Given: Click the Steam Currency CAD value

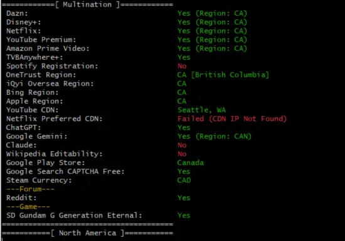Looking at the screenshot, I should coord(184,180).
